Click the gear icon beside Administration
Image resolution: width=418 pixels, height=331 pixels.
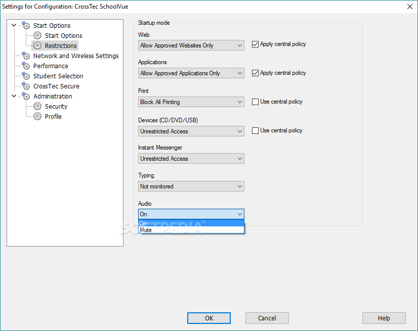click(x=26, y=96)
